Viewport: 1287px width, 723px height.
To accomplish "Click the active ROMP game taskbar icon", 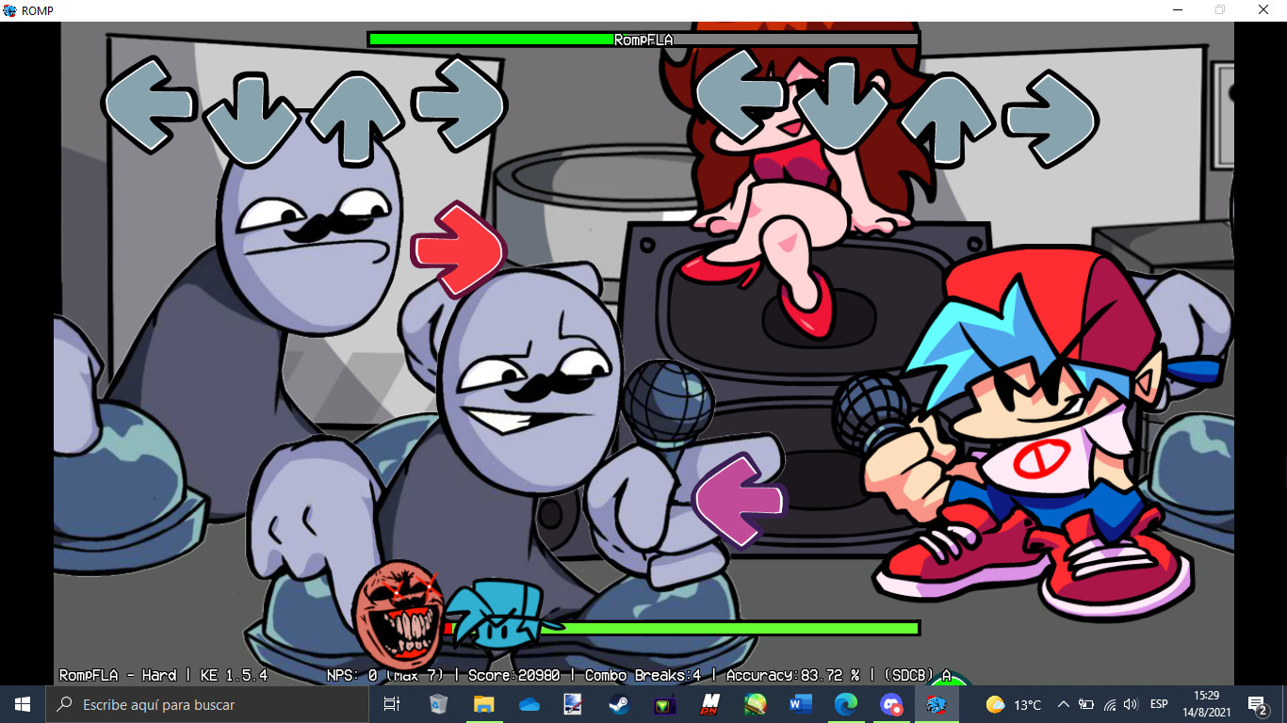I will coord(936,704).
